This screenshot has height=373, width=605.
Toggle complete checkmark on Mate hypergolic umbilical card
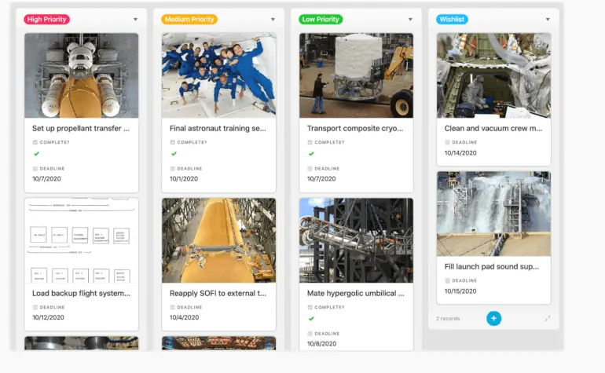coord(311,319)
